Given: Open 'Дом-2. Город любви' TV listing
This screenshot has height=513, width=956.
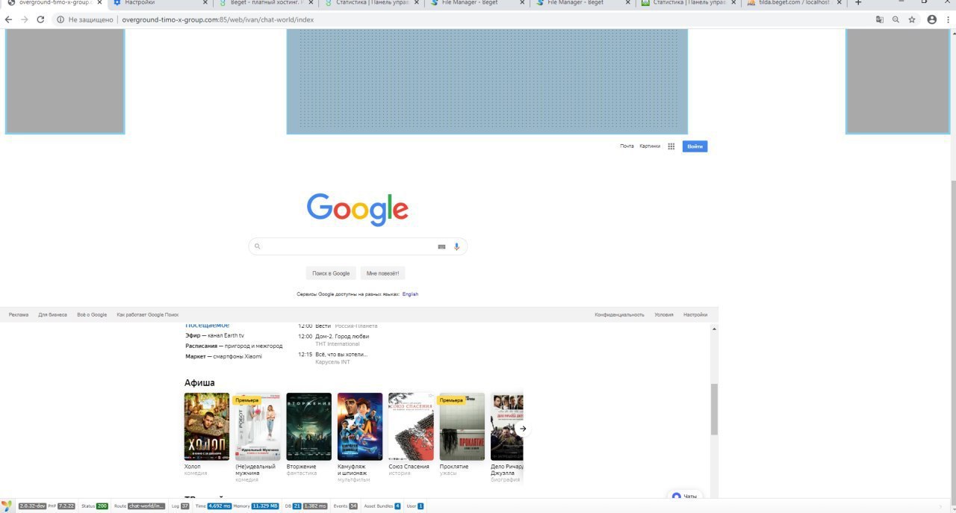Looking at the screenshot, I should coord(342,336).
